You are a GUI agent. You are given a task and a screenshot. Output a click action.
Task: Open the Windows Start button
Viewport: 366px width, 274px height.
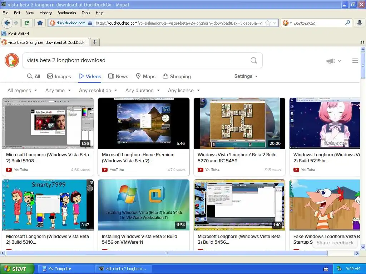[16, 269]
